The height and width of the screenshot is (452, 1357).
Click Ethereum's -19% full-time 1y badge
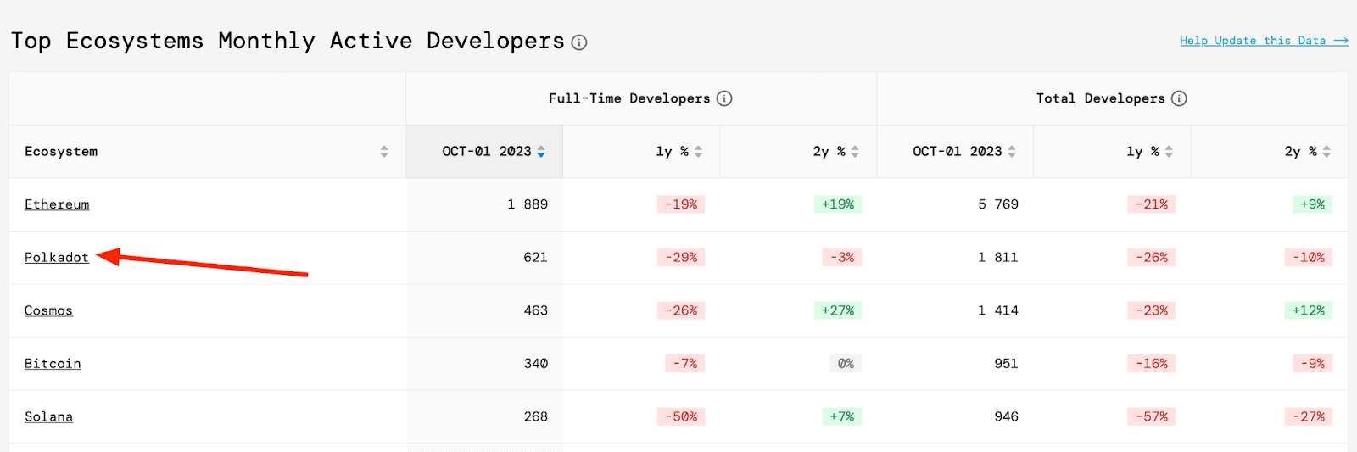[x=681, y=204]
